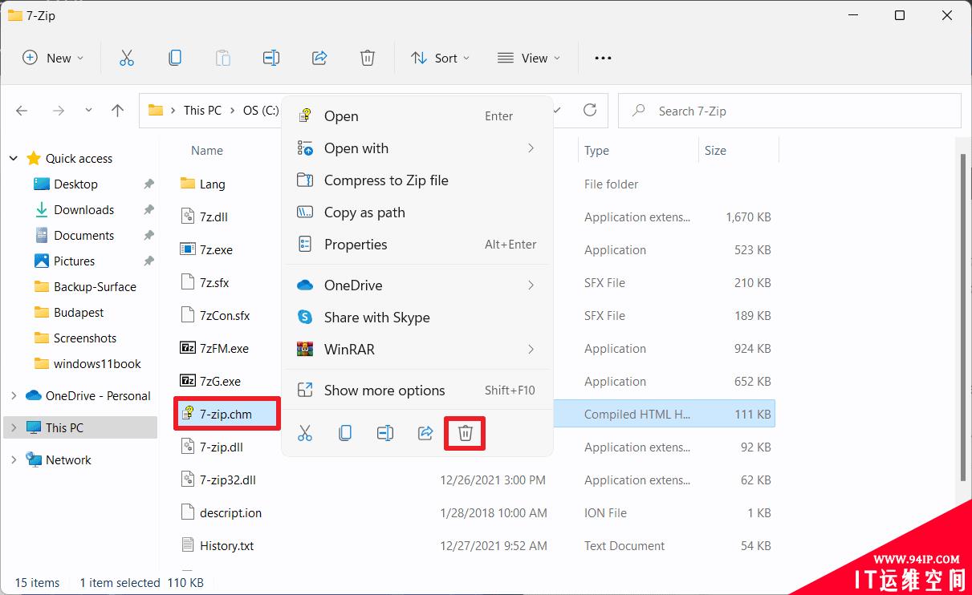Select the 7z.sfx file
Screen dimensions: 972x595
(214, 283)
